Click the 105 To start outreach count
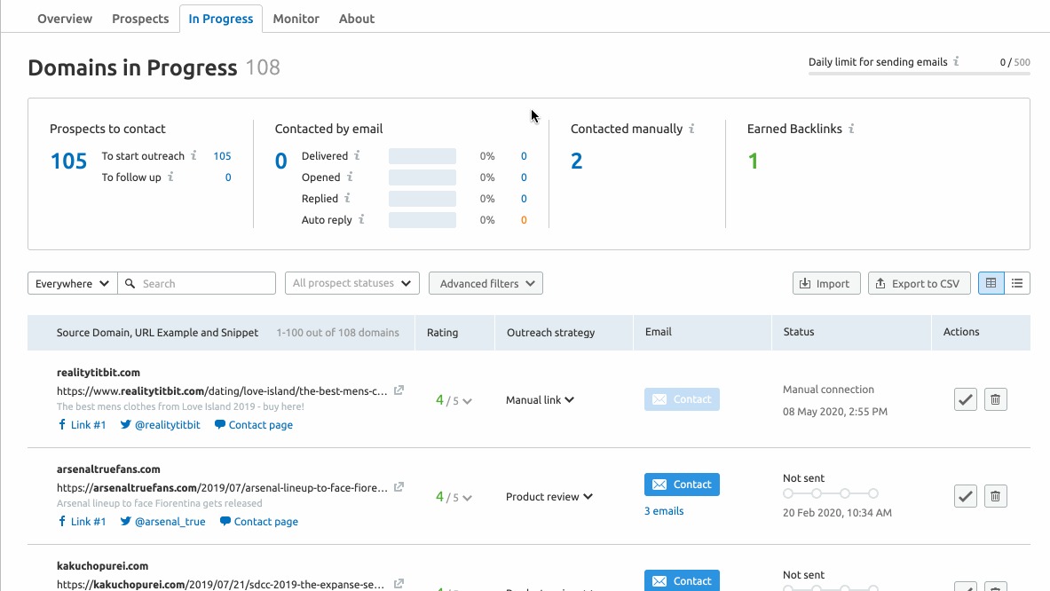 tap(222, 156)
